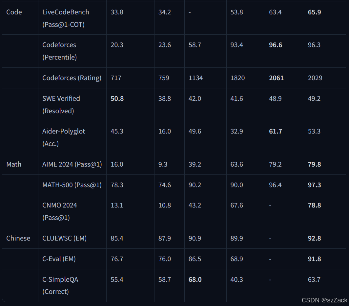Click the Codeforces rating 759
The height and width of the screenshot is (306, 349).
point(164,78)
